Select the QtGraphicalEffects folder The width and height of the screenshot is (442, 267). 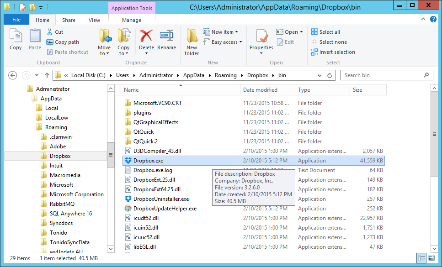[x=152, y=122]
